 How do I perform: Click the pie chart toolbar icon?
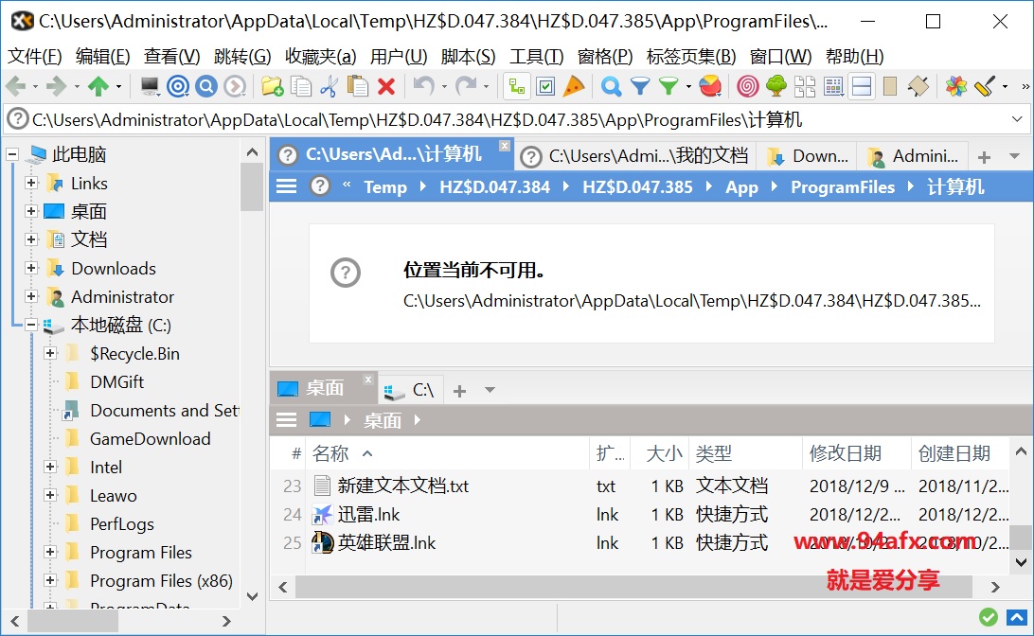(x=710, y=86)
